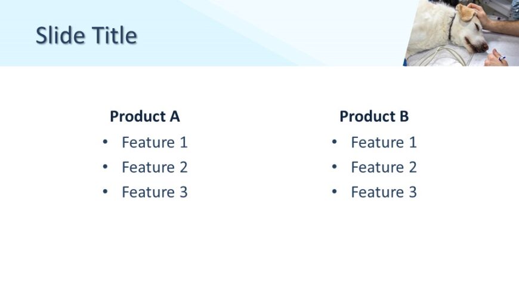Click Feature 2 under Product A
The image size is (519, 292).
[155, 167]
